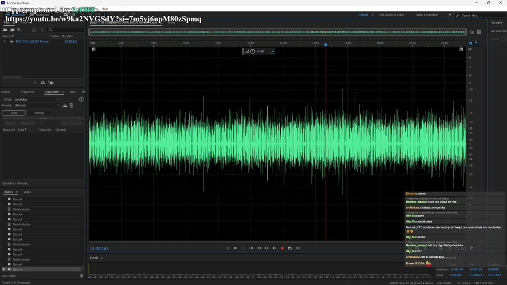Open the History panel menu icon
The image size is (507, 285).
[17, 192]
